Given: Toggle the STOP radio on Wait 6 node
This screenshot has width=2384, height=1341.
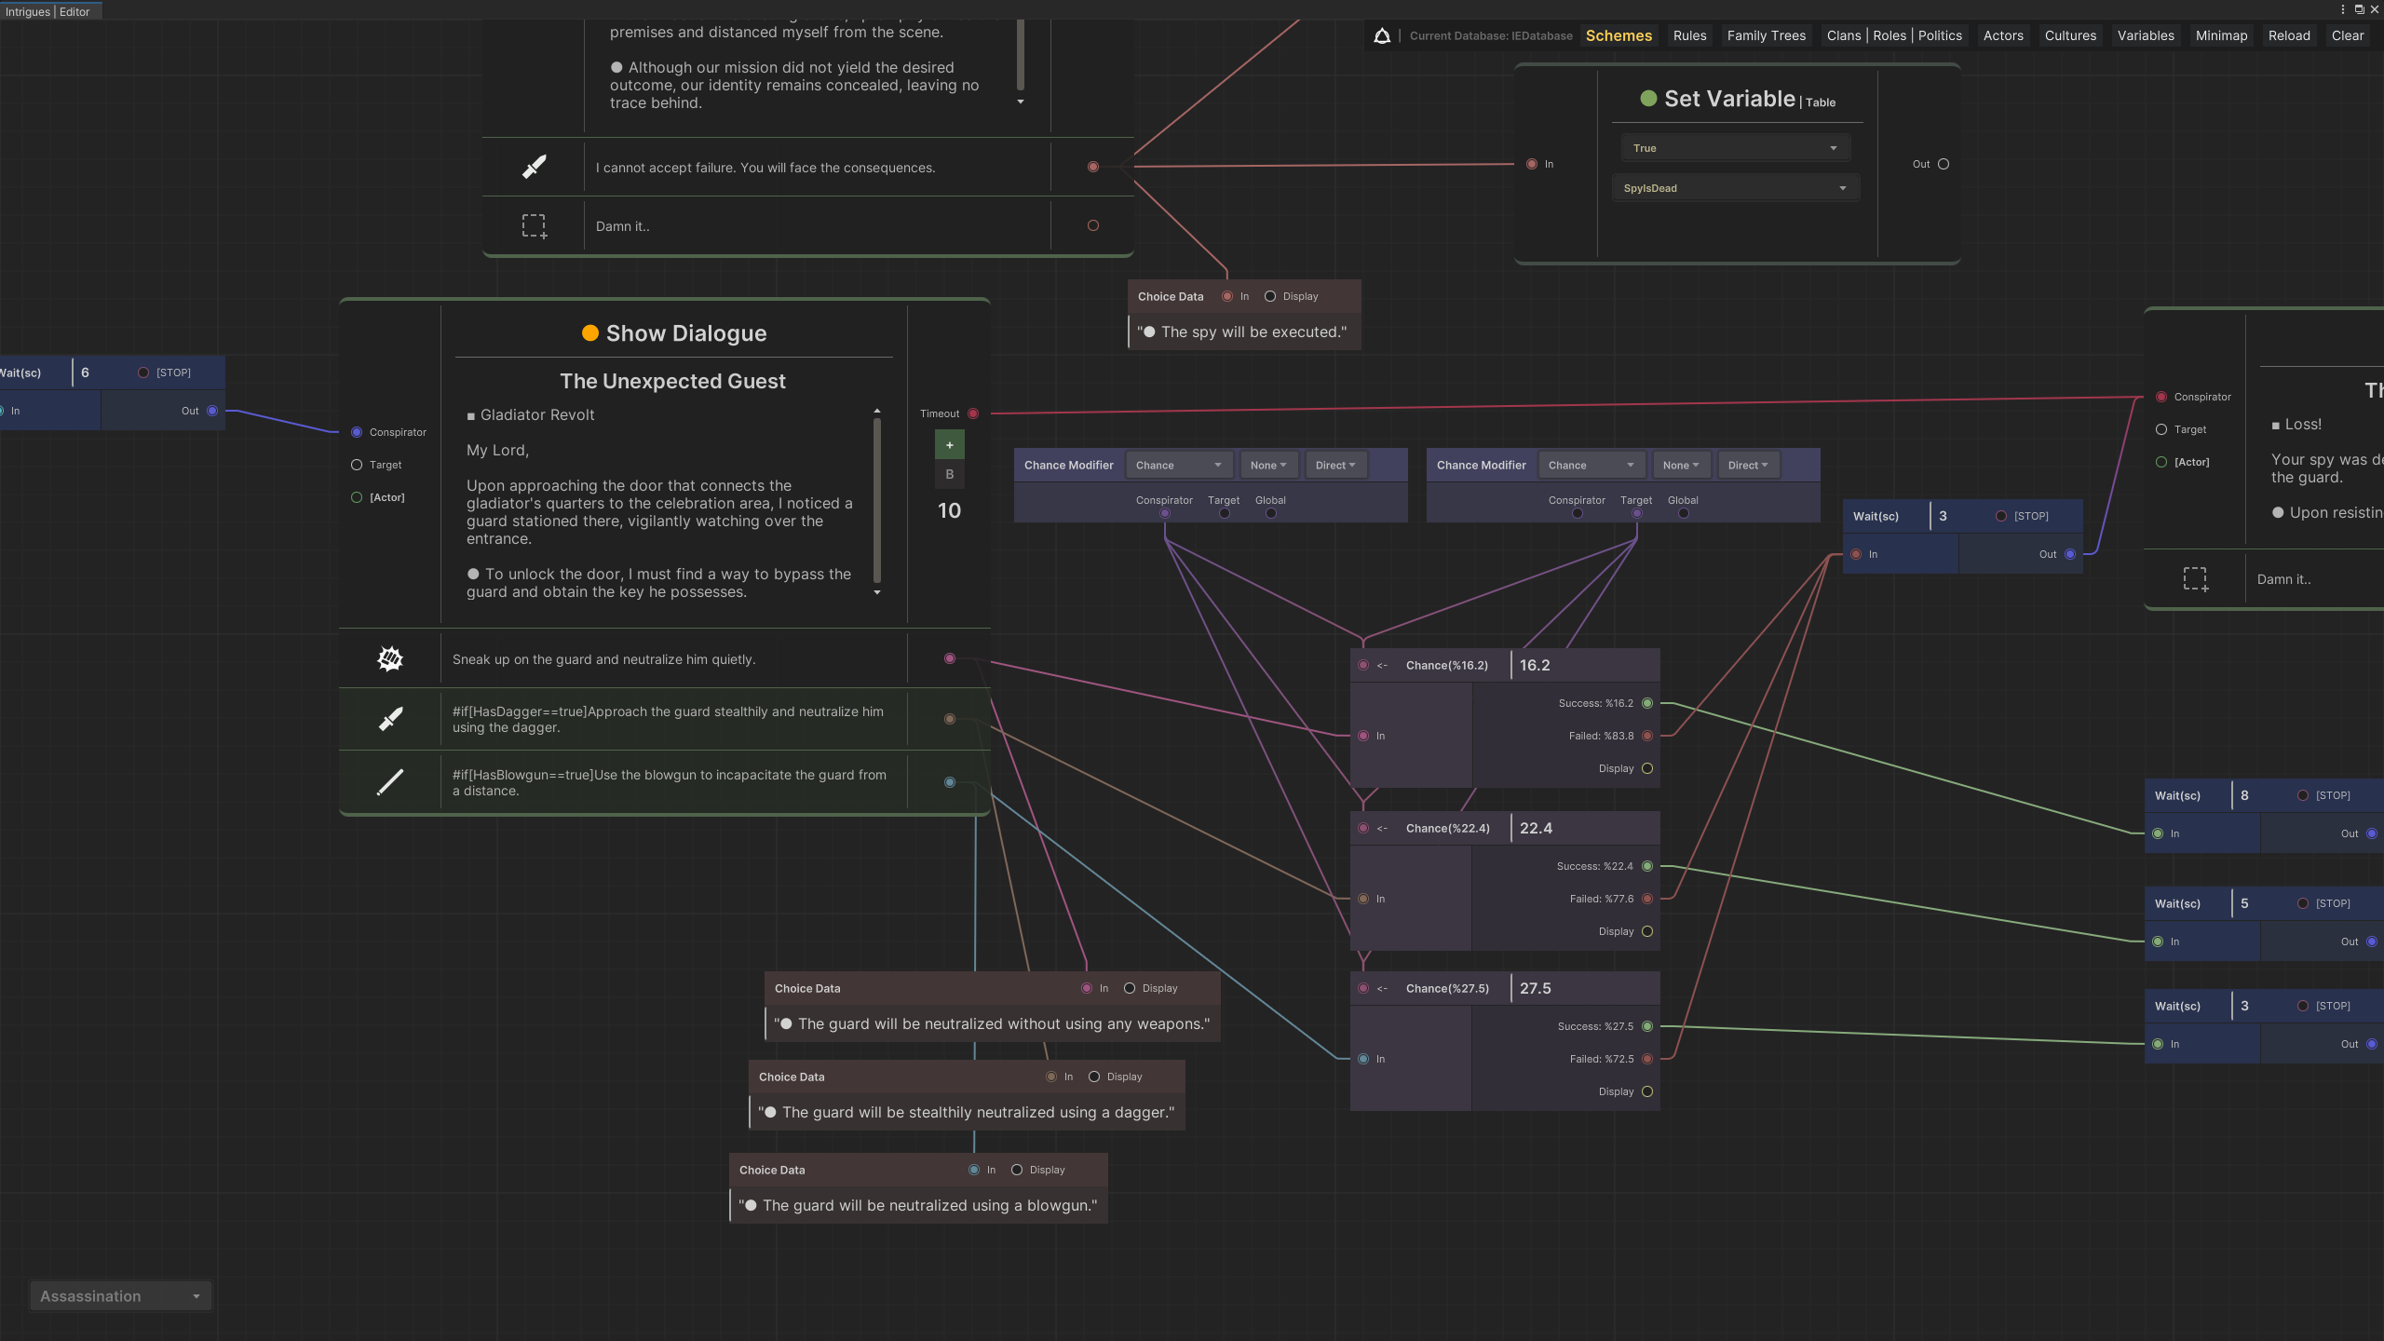Looking at the screenshot, I should (143, 372).
